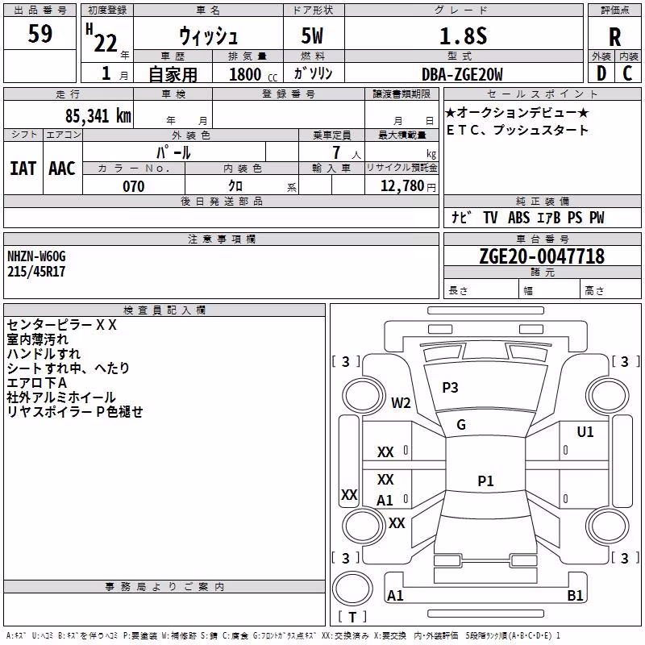The image size is (645, 645).
Task: Click the tire size 215/45R17
Action: tap(36, 272)
